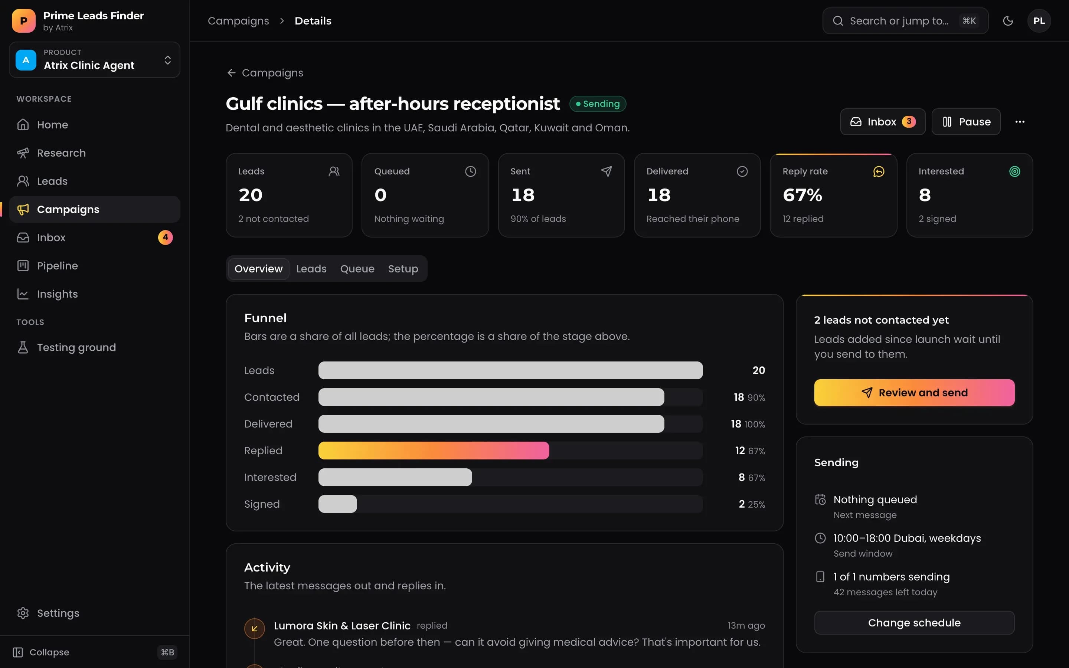The image size is (1069, 668).
Task: Go to Leads in the sidebar
Action: coord(95,181)
